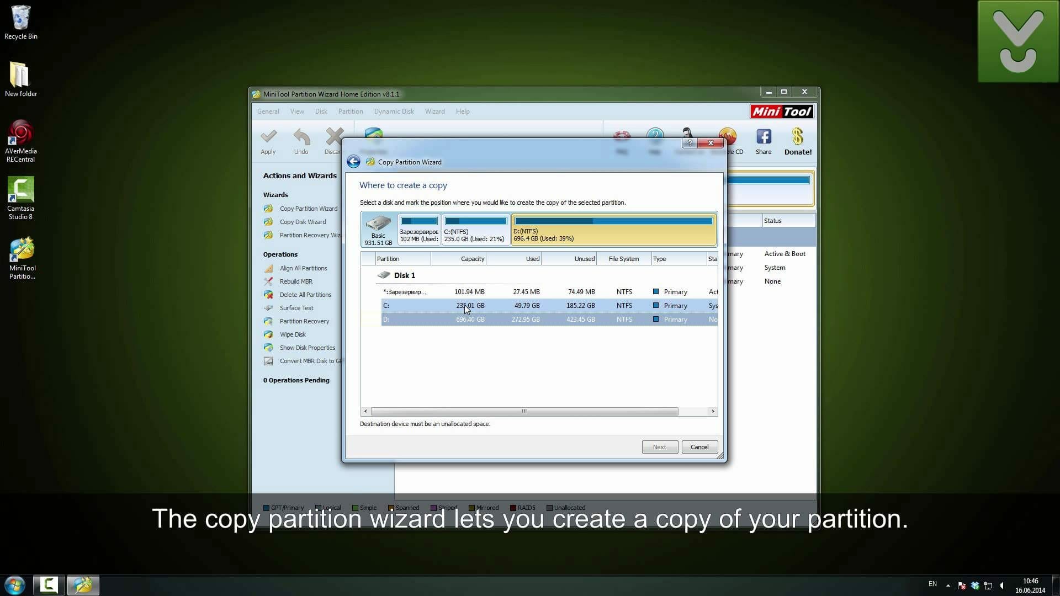Select Basic disk icon in disk map
The width and height of the screenshot is (1060, 596).
click(378, 229)
